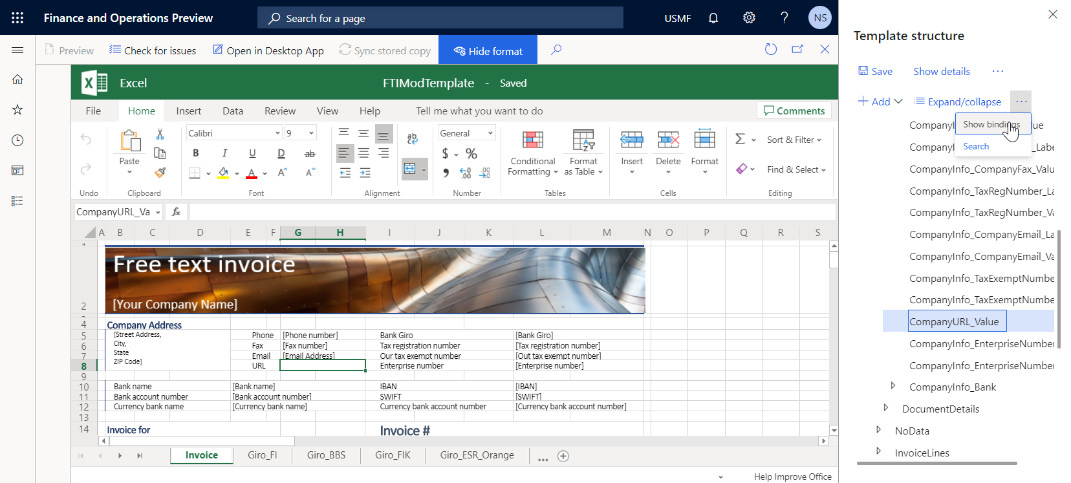
Task: Click the Search for a page field
Action: pos(440,18)
